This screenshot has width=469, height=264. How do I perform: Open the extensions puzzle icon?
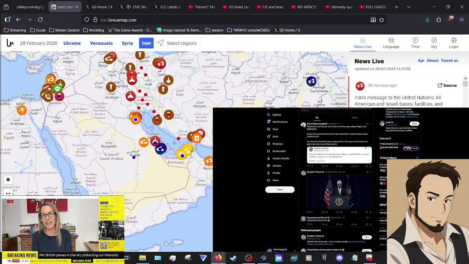tap(439, 20)
